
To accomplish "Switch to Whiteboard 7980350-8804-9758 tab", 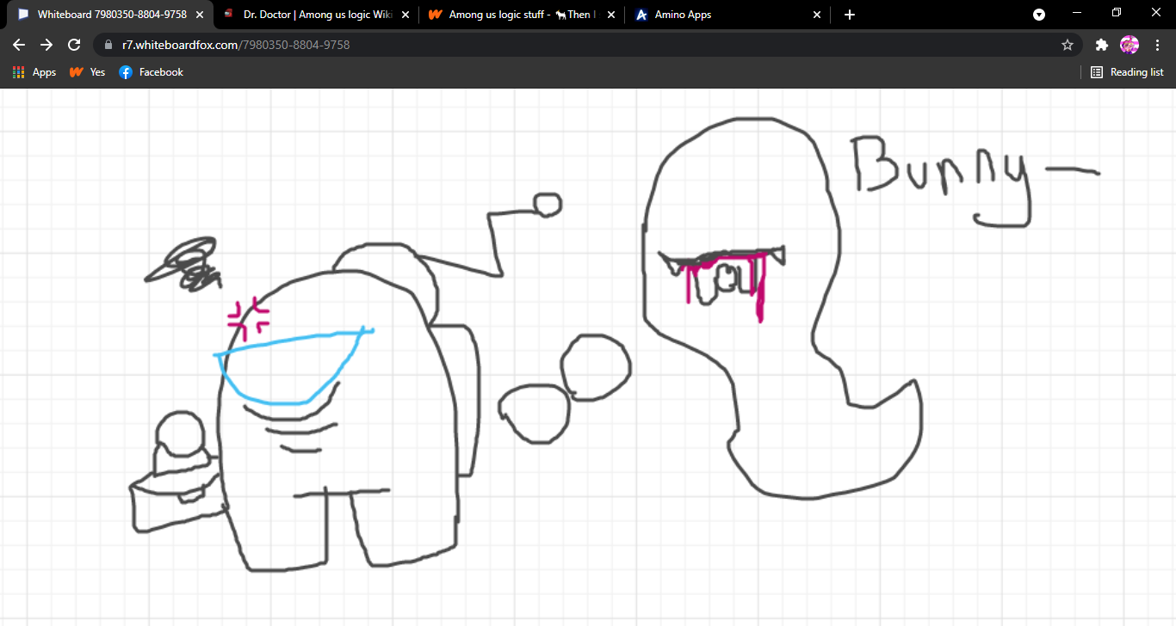I will point(110,15).
